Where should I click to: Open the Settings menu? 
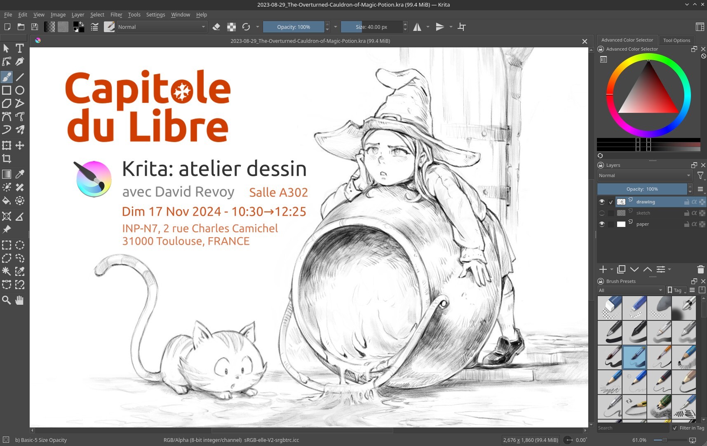coord(155,14)
